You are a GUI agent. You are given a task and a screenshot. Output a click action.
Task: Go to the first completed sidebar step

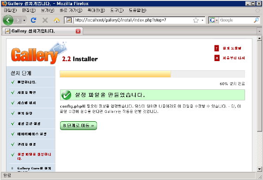tap(27, 82)
